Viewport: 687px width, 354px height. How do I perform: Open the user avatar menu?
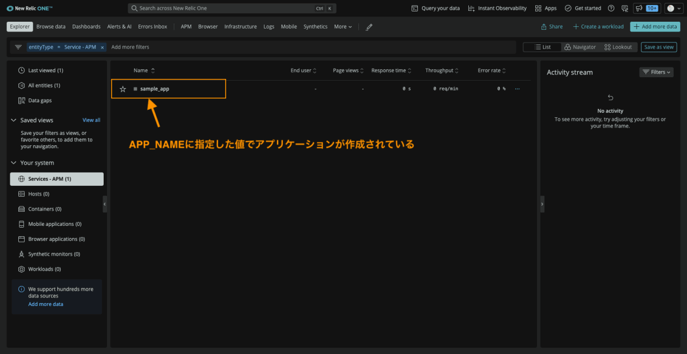674,9
